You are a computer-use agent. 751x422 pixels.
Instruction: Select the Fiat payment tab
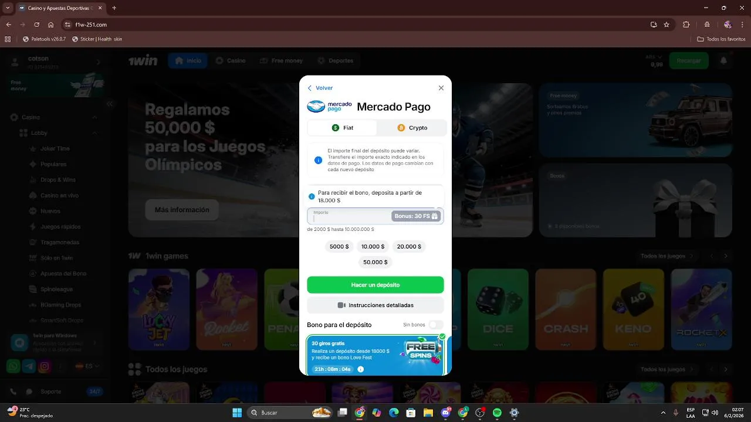click(342, 128)
